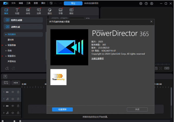This screenshot has height=122, width=174.
Task: Click the PowerDirector logo in title bar
Action: point(6,3)
